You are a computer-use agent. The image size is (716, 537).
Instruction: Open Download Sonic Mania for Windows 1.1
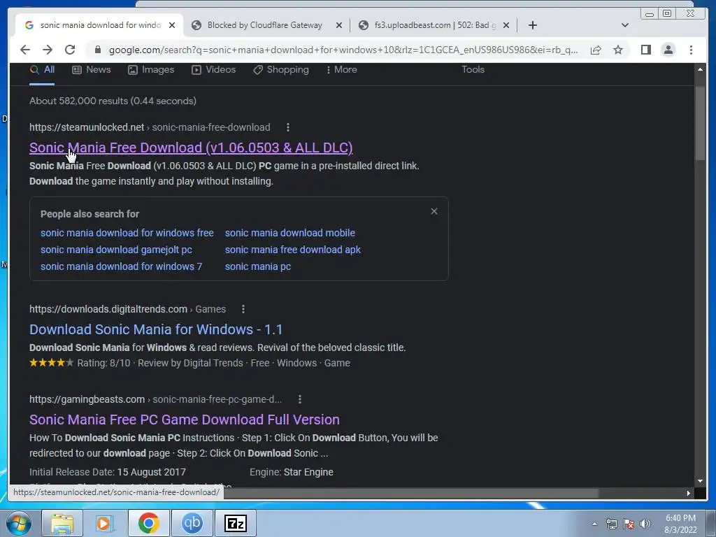156,329
